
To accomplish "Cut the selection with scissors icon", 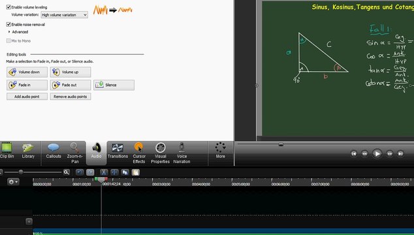I will pos(103,172).
